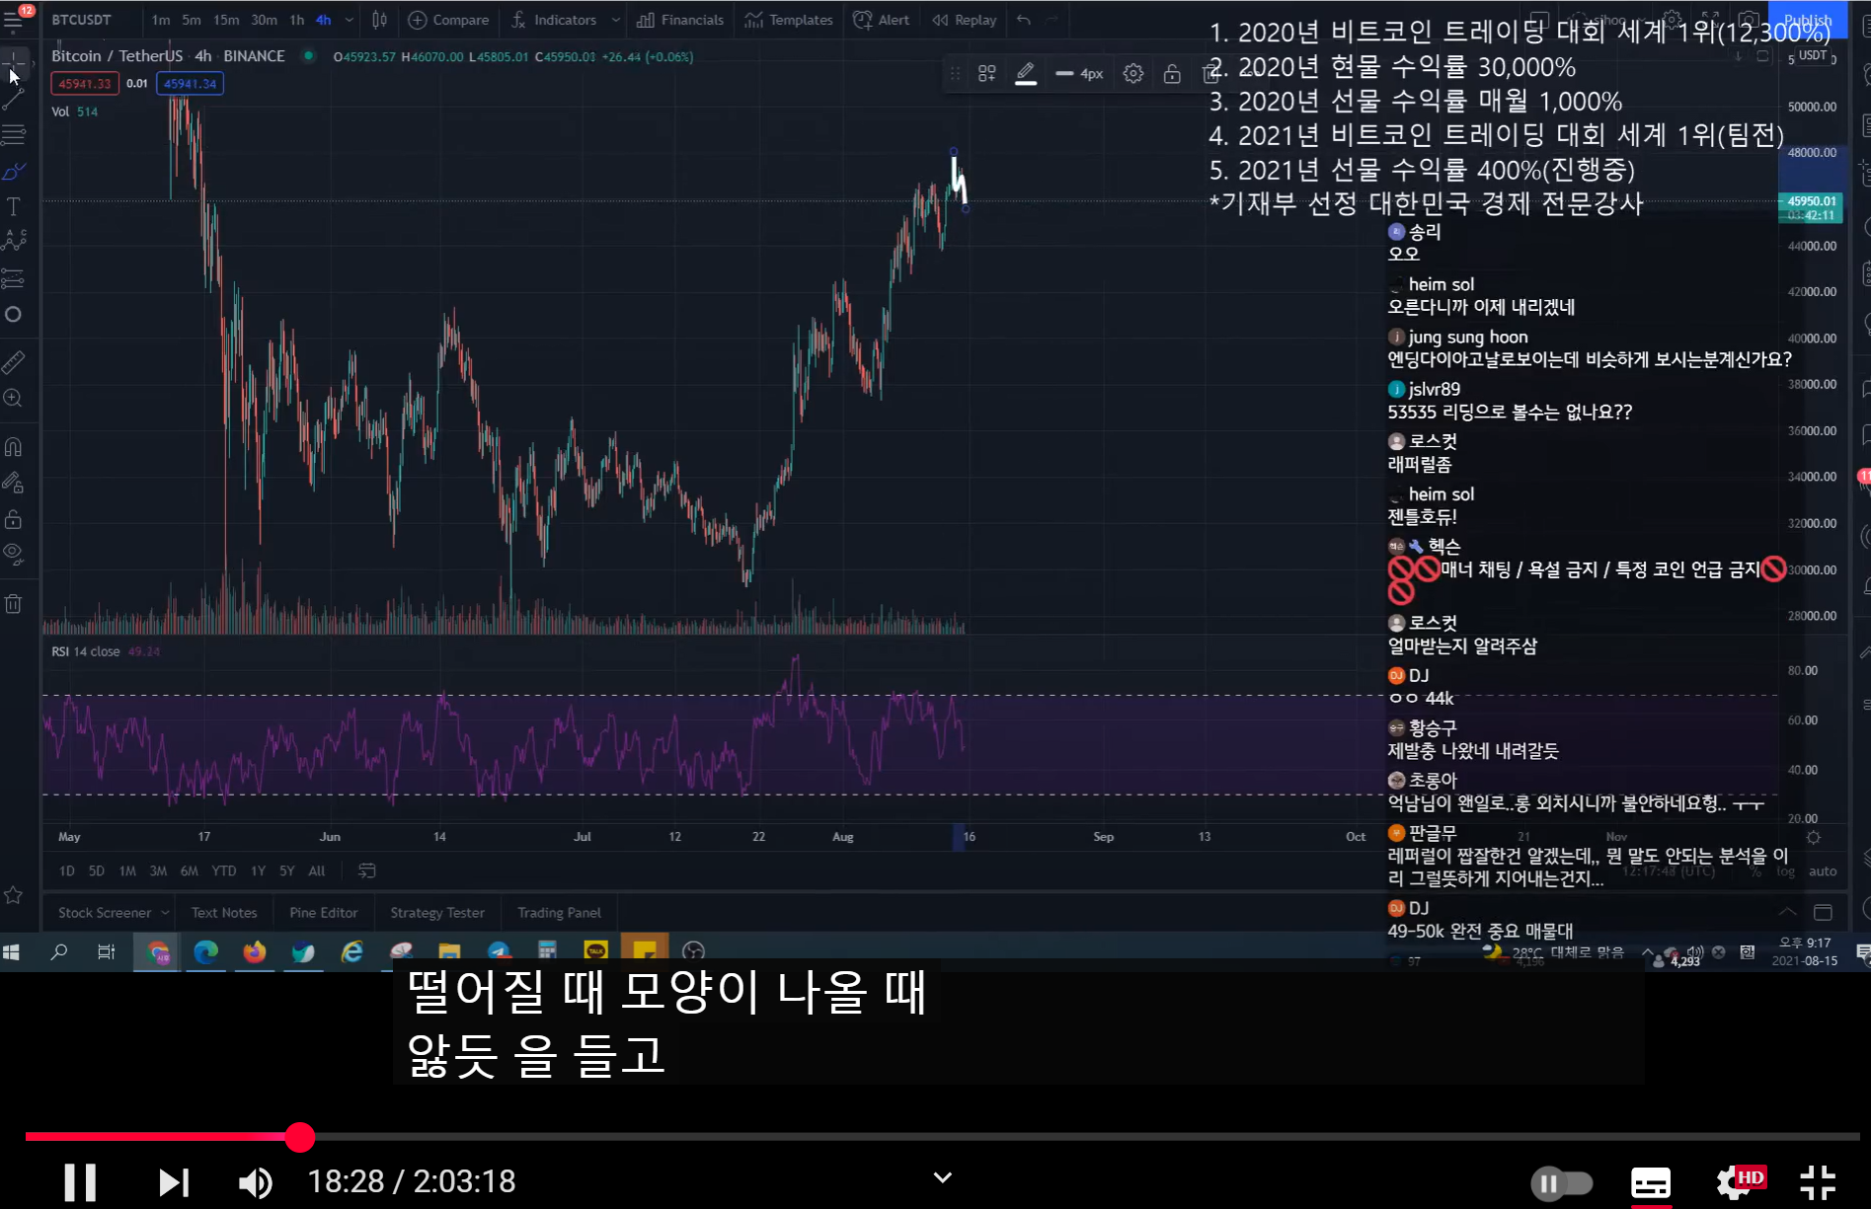Viewport: 1871px width, 1209px height.
Task: Open the TradingView hamburger menu
Action: (14, 20)
